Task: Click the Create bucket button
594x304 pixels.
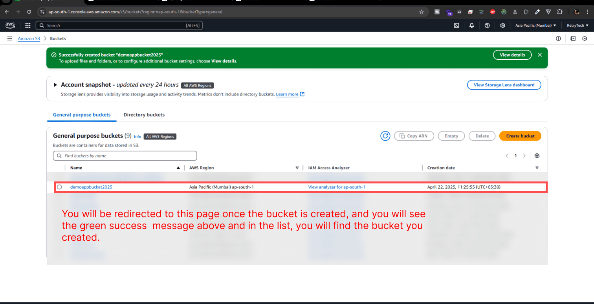Action: (x=520, y=136)
